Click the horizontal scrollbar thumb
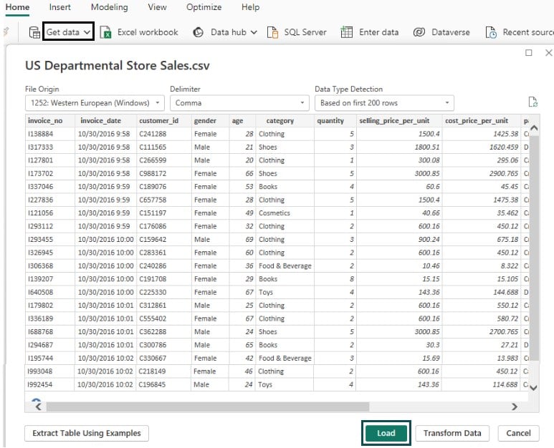 coord(208,406)
